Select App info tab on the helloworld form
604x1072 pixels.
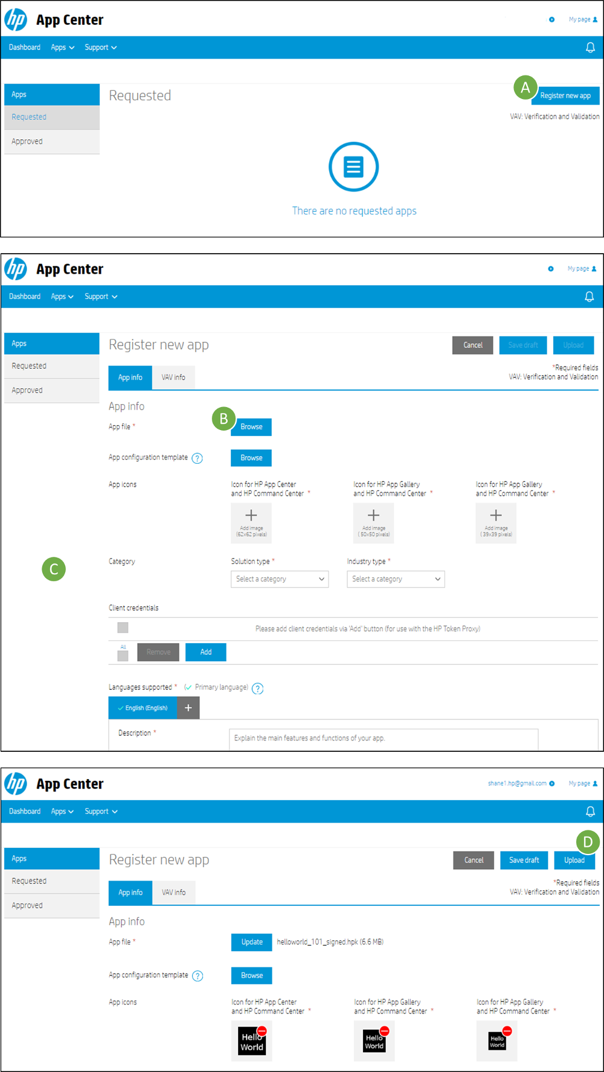(130, 893)
